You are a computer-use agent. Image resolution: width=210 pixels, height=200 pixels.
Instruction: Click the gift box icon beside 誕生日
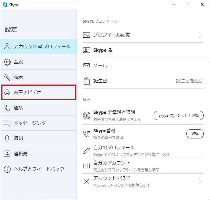[87, 81]
